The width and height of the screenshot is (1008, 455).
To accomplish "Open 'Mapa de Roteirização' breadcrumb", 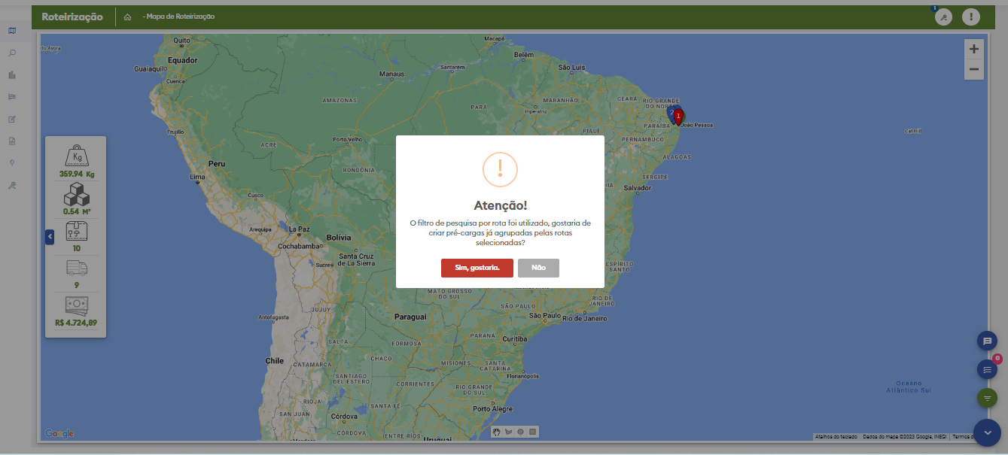I will (181, 17).
